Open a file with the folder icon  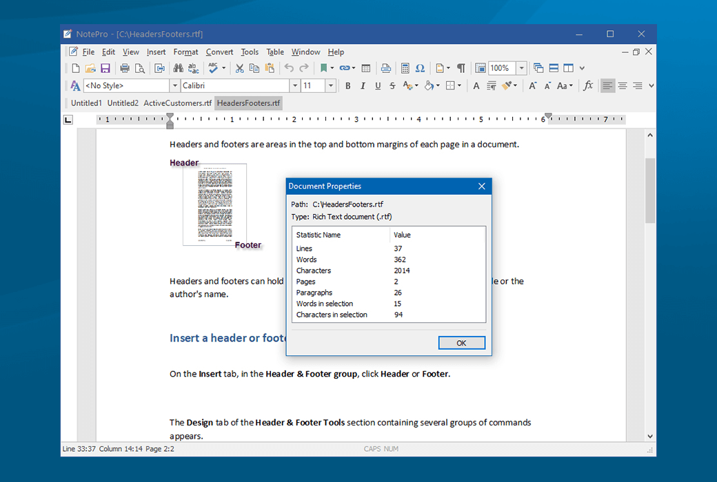(90, 69)
